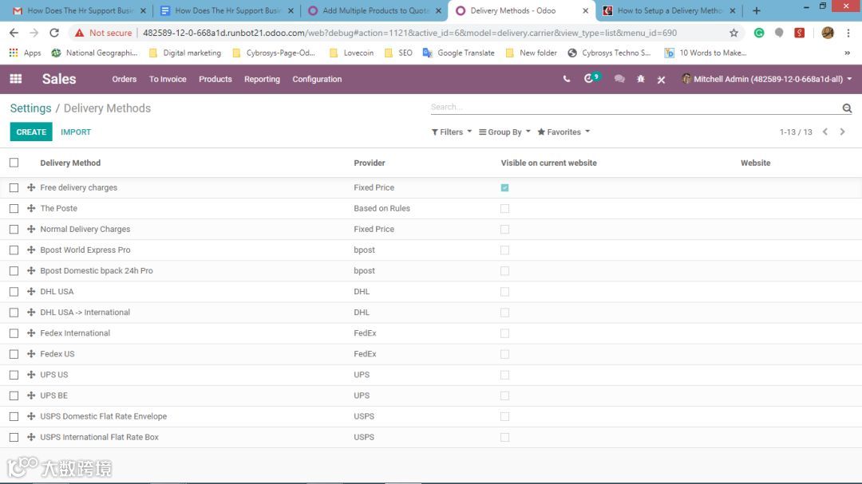Select the Normal Delivery Charges row checkbox
Image resolution: width=862 pixels, height=484 pixels.
[14, 230]
